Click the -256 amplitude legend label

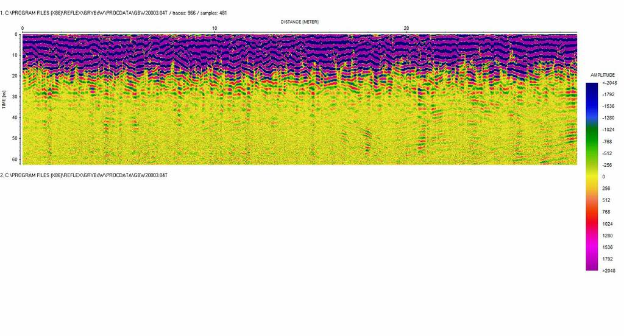(608, 164)
